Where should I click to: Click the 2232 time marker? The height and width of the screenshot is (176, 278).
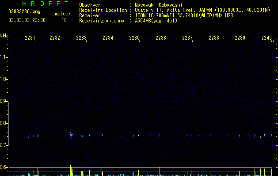click(x=55, y=38)
